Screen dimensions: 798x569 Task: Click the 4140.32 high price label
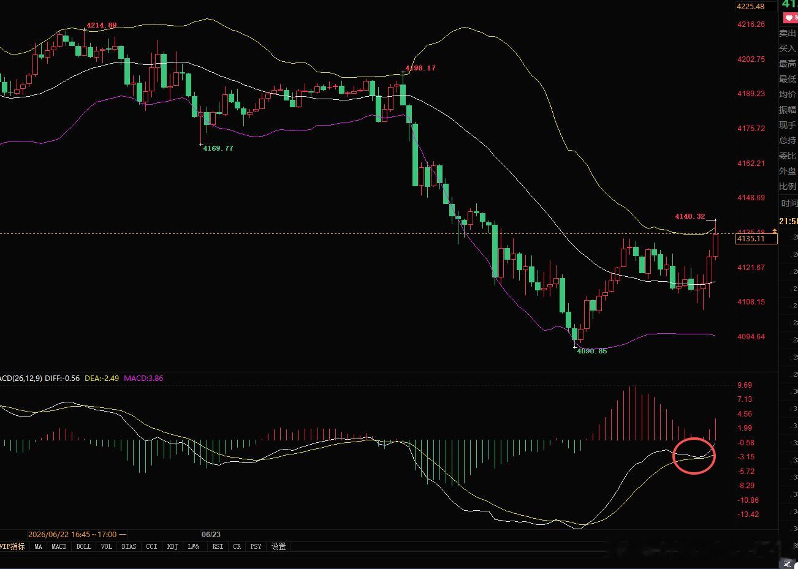pyautogui.click(x=690, y=216)
